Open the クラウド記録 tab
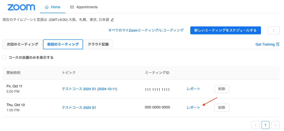The width and height of the screenshot is (284, 131). pos(98,44)
